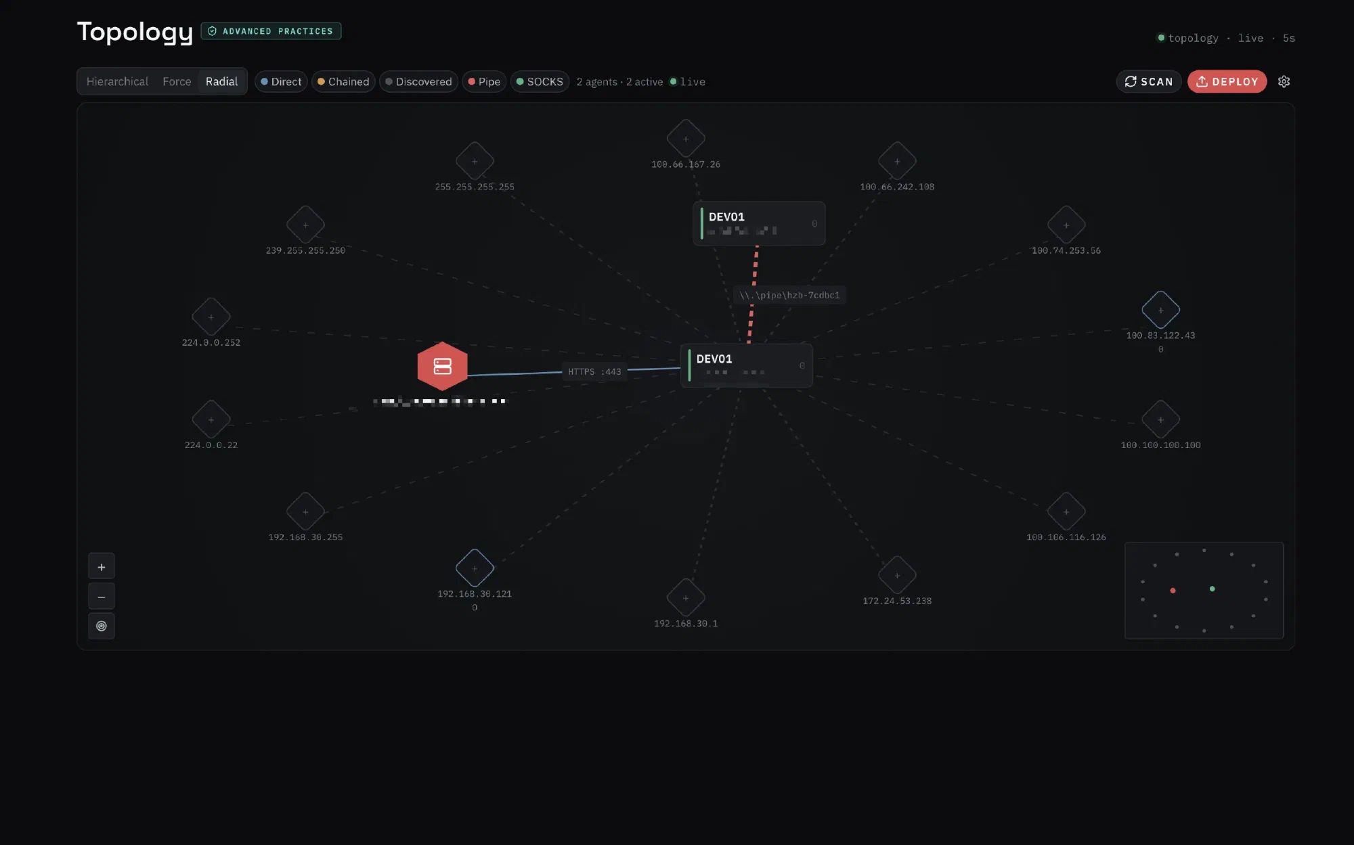Click the topology live 5s status
The height and width of the screenshot is (845, 1354).
[x=1226, y=38]
